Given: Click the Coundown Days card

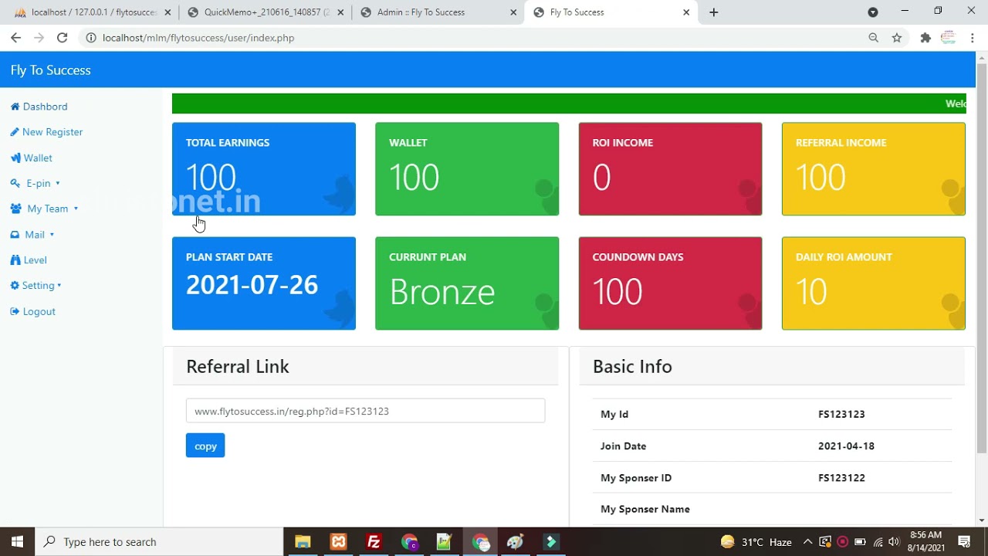Looking at the screenshot, I should (x=670, y=283).
